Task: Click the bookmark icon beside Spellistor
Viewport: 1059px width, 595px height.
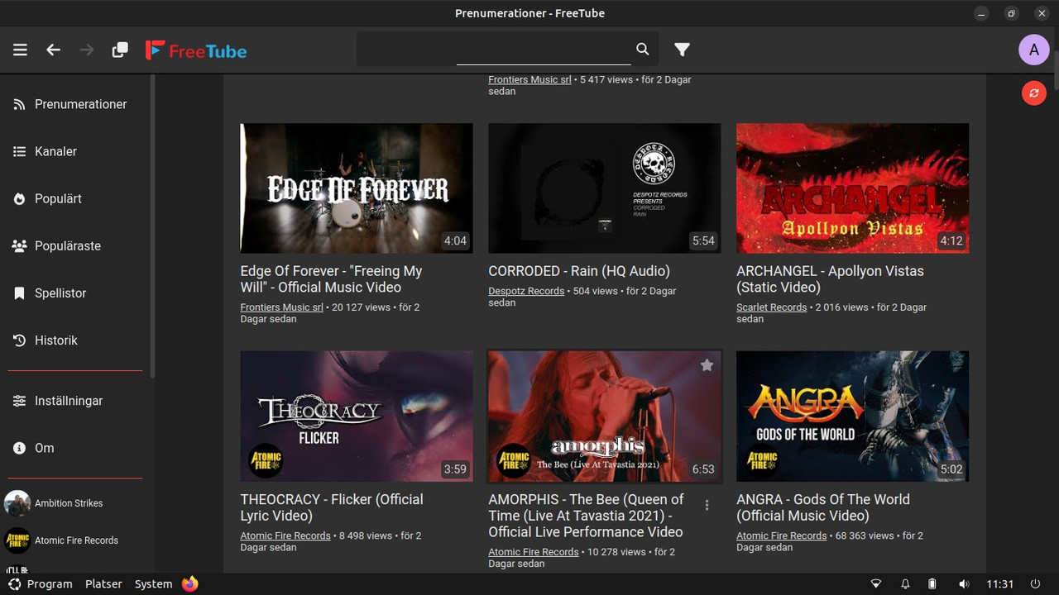Action: 19,293
